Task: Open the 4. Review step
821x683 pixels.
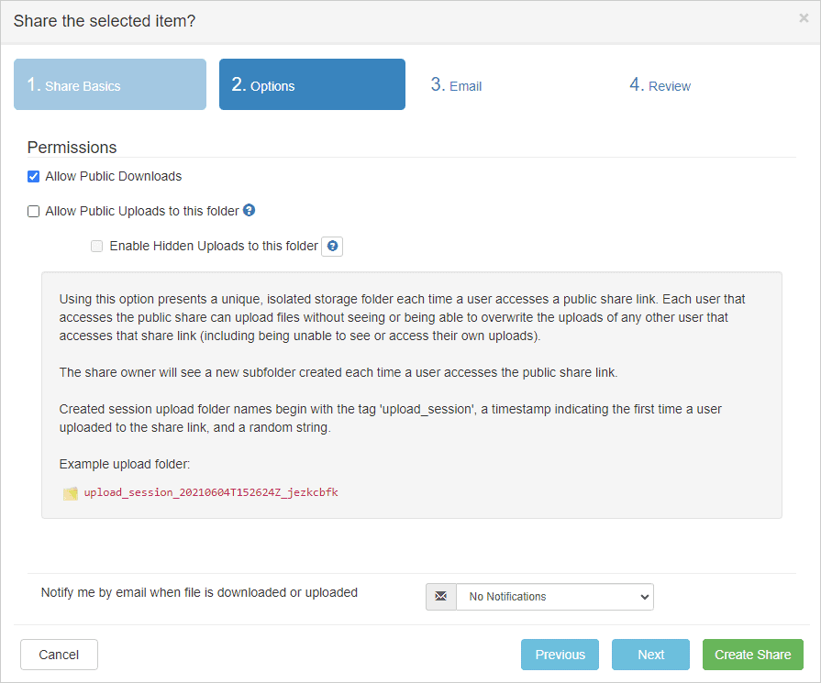Action: tap(660, 85)
